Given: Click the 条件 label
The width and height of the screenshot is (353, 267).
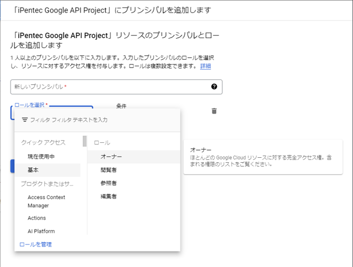Looking at the screenshot, I should pos(121,106).
